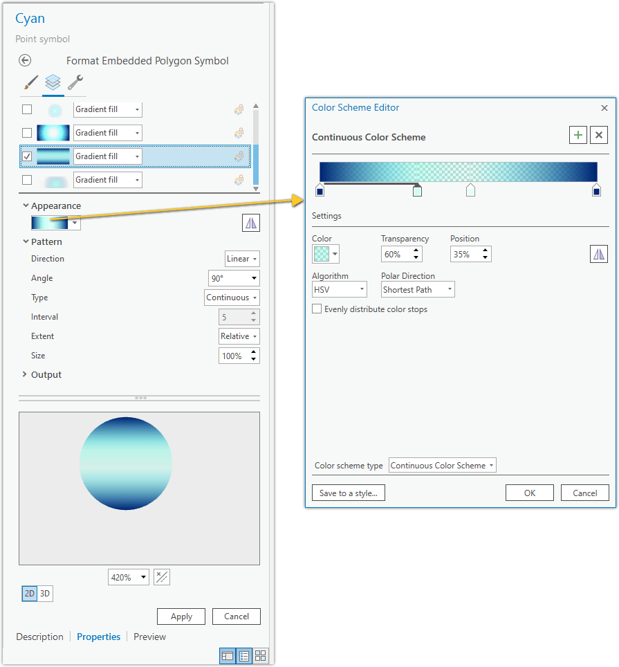Click lock icon of fourth Gradient fill layer

pyautogui.click(x=239, y=179)
